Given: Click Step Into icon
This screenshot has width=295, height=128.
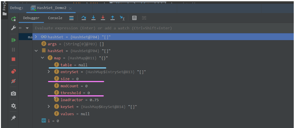Looking at the screenshot, I should [93, 18].
